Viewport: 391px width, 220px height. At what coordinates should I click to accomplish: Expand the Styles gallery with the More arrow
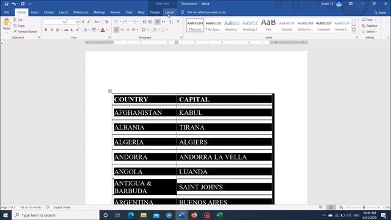click(x=354, y=30)
